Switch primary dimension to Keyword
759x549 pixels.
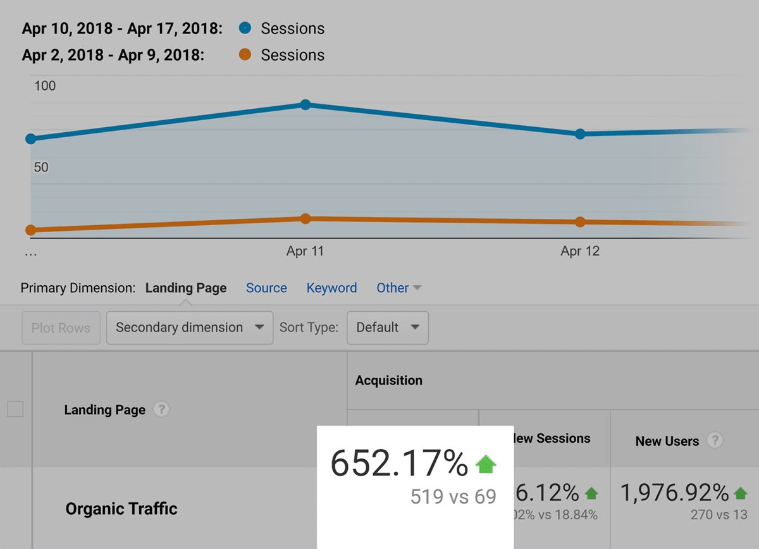(x=331, y=288)
